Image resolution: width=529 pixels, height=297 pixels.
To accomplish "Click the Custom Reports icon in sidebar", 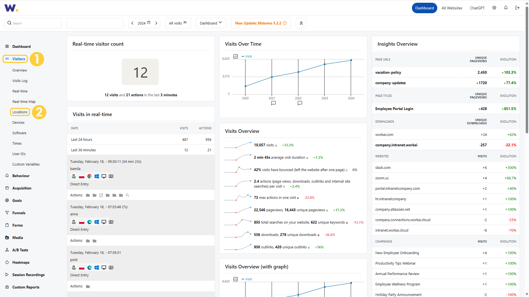I will click(7, 287).
